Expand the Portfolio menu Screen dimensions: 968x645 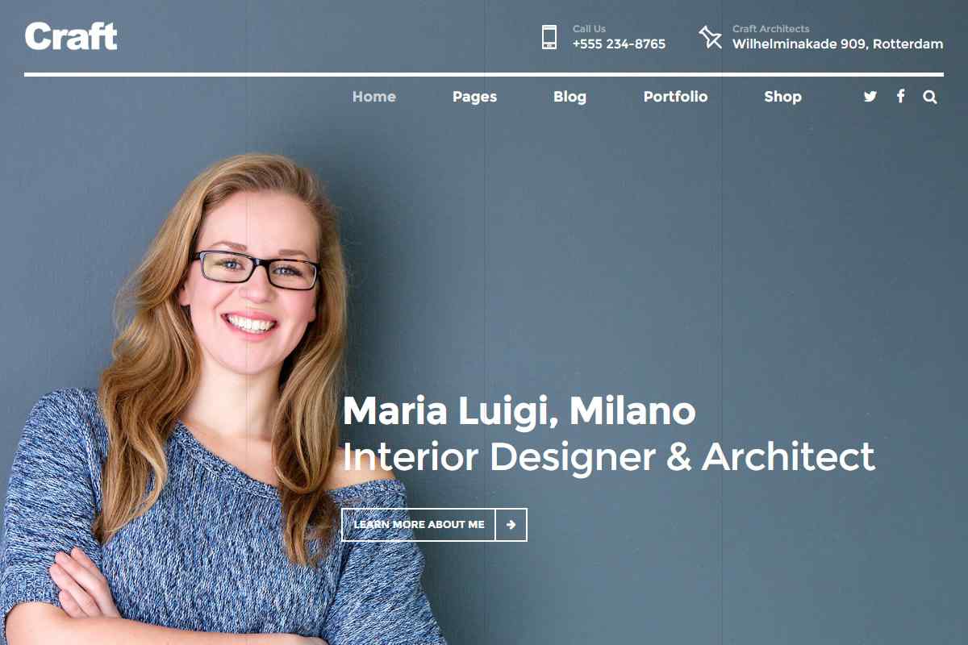pyautogui.click(x=675, y=97)
